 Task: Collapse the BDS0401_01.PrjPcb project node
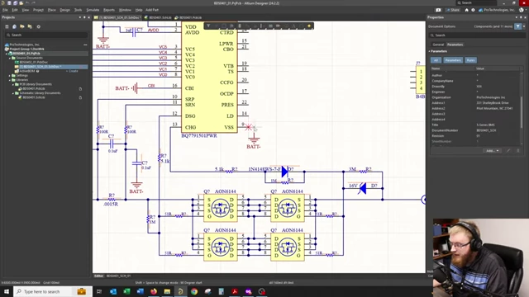click(7, 54)
